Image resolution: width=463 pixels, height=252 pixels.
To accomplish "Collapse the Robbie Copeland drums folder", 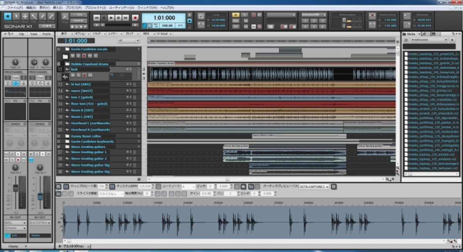I will [58, 64].
